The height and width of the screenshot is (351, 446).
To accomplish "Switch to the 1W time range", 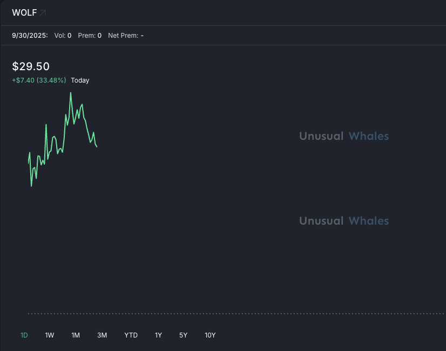I will pyautogui.click(x=50, y=335).
